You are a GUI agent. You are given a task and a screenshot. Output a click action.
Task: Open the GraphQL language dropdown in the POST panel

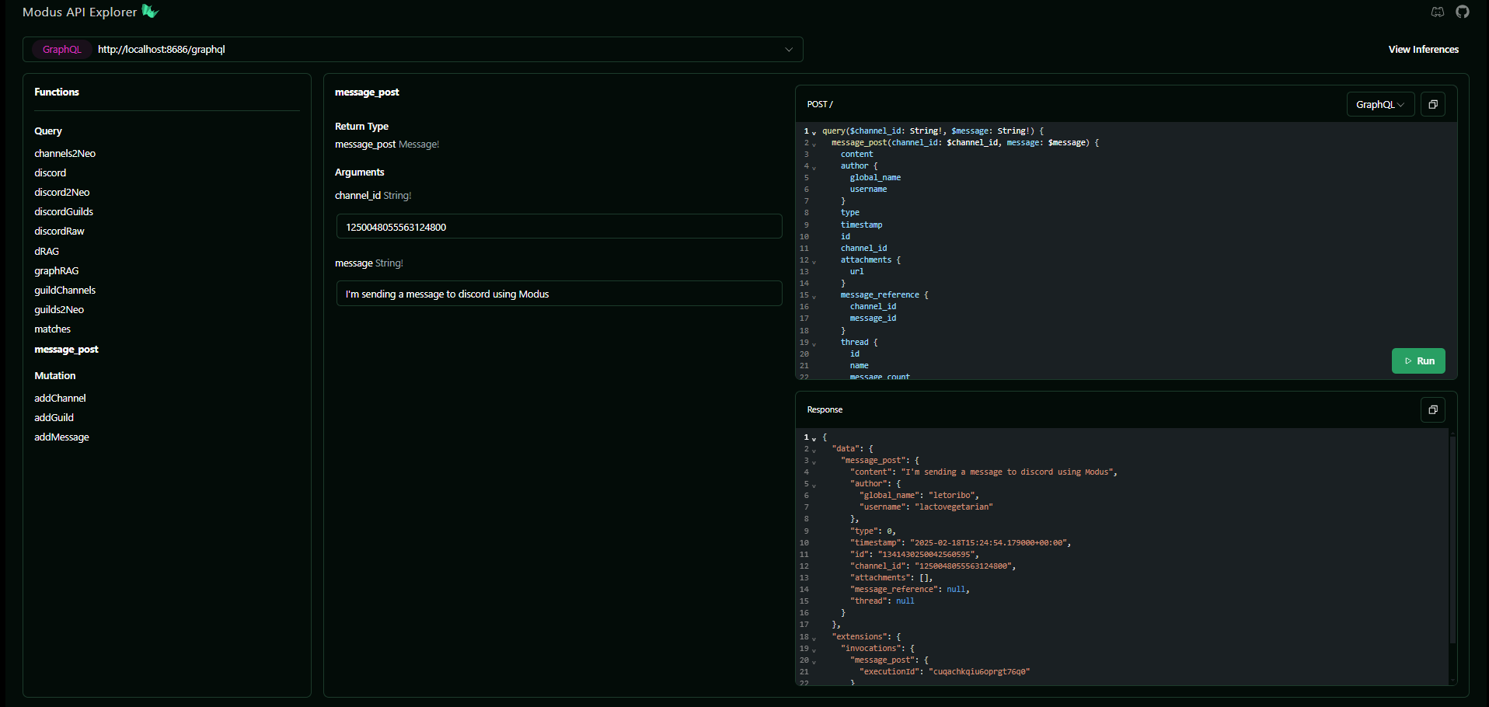1379,104
